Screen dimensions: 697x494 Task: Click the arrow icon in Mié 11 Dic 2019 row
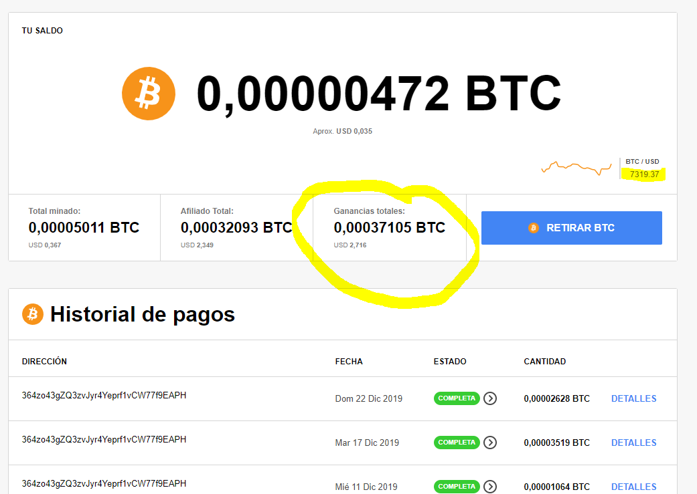click(x=490, y=487)
